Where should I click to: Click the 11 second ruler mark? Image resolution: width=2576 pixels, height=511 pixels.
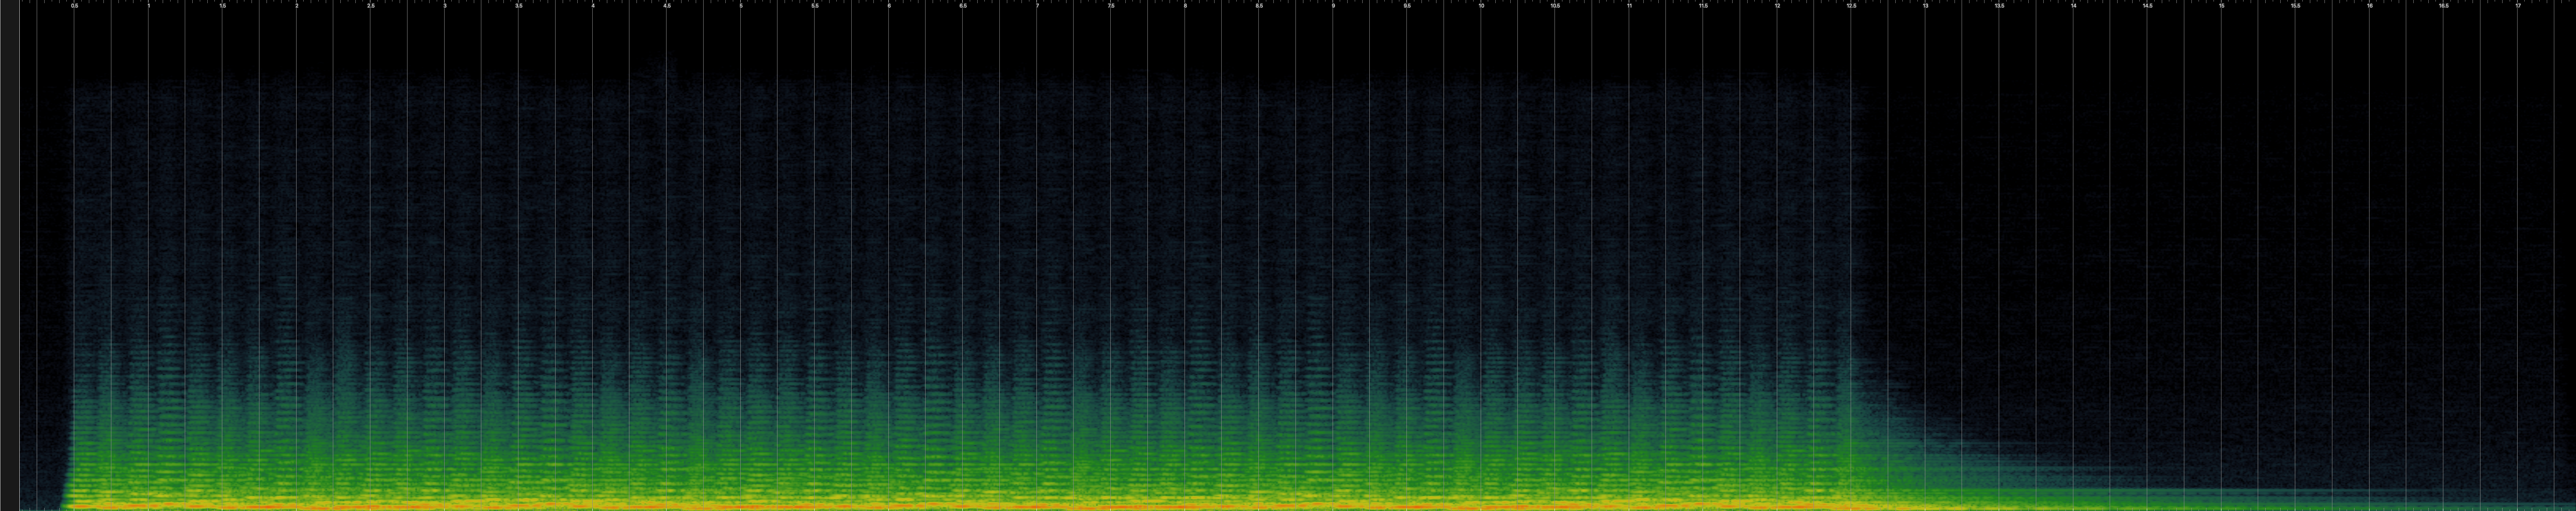pyautogui.click(x=1629, y=6)
